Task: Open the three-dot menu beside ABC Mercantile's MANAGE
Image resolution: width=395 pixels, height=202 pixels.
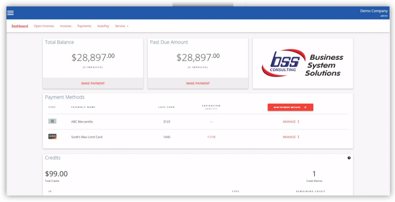Action: 298,122
